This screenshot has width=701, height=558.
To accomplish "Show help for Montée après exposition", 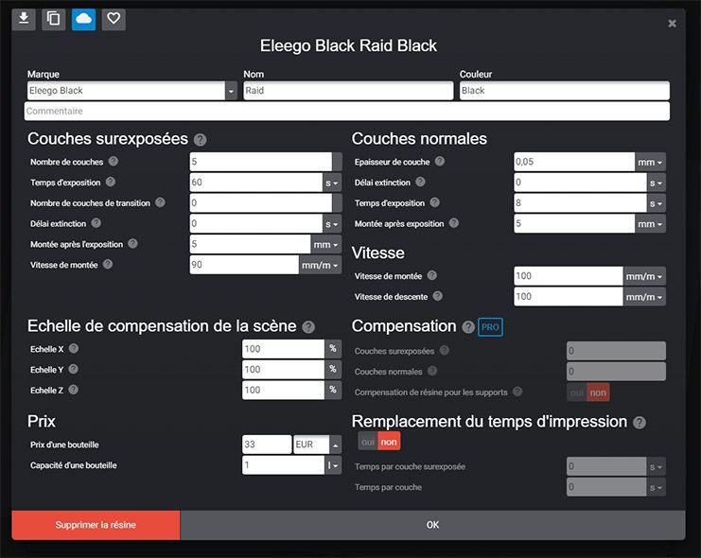I will pos(454,223).
